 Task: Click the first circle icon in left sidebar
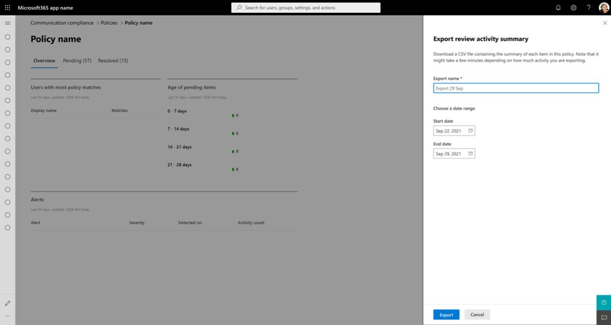pyautogui.click(x=7, y=37)
